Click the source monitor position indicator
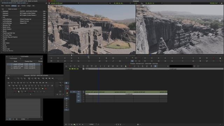Image resolution: width=224 pixels, height=126 pixels. 71,55
